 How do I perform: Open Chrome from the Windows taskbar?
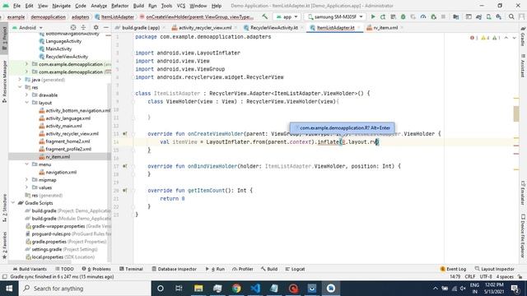(x=236, y=289)
